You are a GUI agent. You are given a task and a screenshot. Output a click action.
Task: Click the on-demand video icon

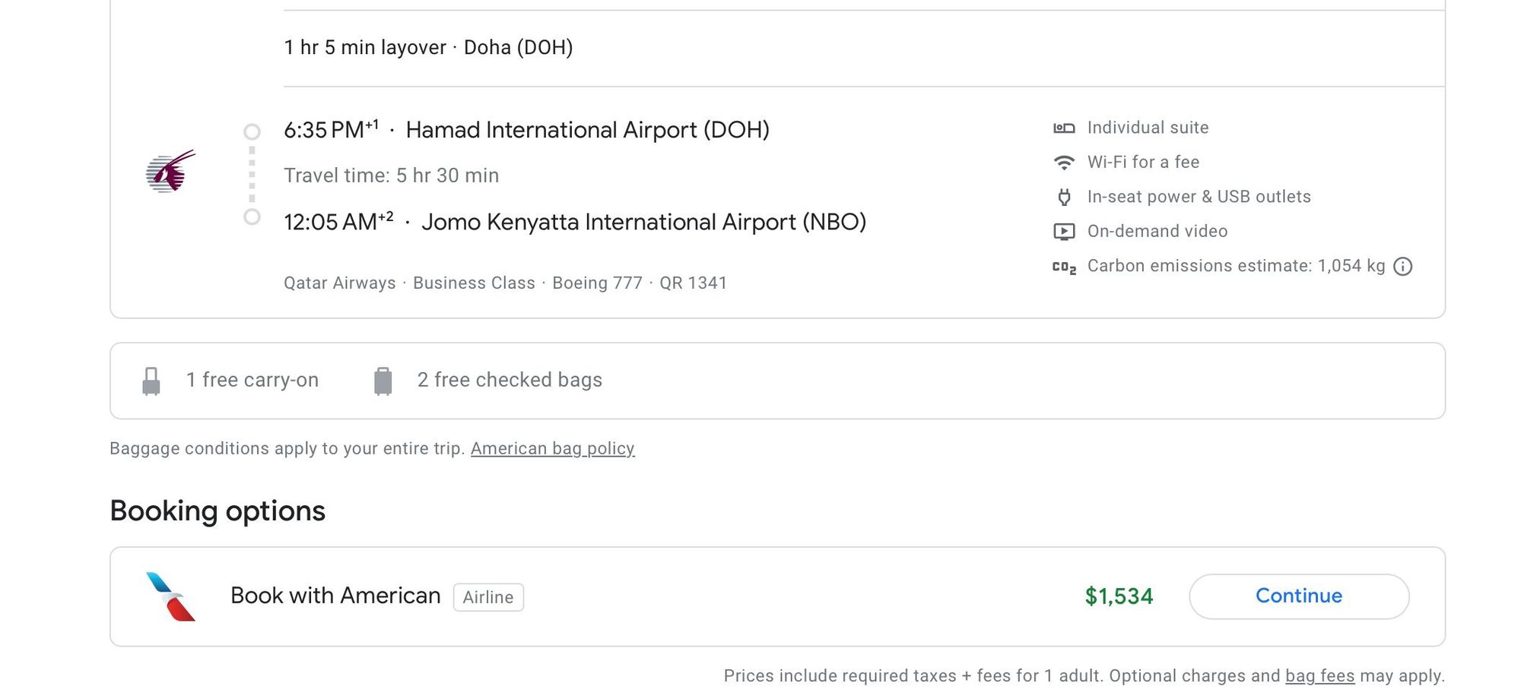1064,232
